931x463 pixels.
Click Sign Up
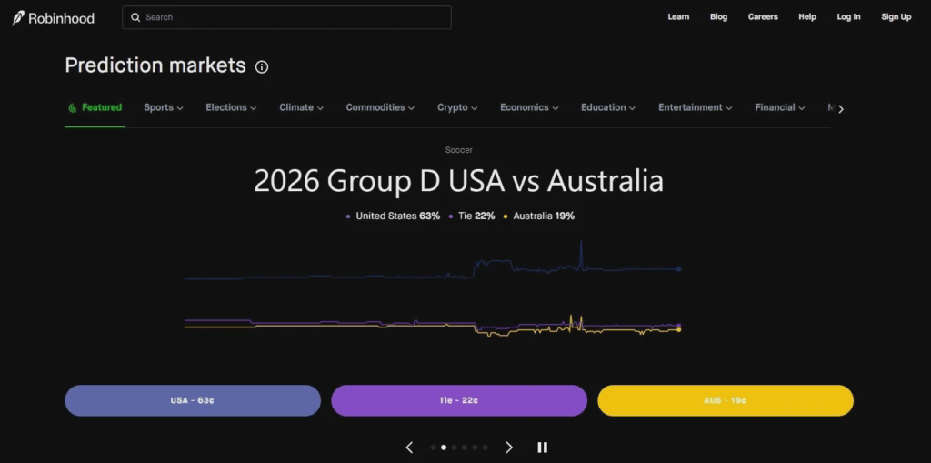click(896, 17)
